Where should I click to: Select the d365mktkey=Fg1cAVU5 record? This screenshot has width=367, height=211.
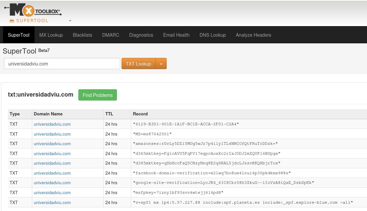point(207,153)
